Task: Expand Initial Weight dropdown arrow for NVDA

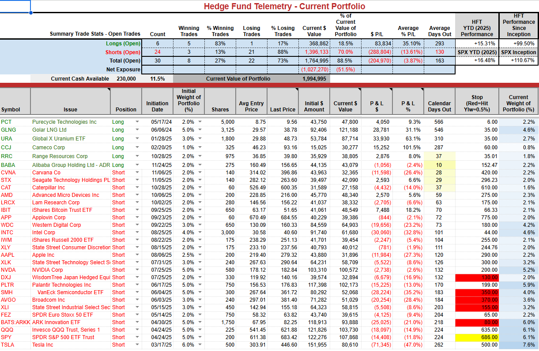Action: (200, 270)
